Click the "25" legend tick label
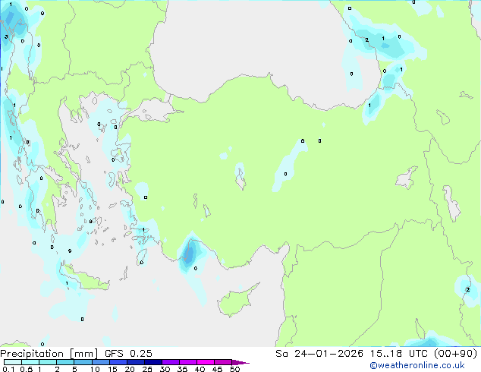 pos(147,369)
